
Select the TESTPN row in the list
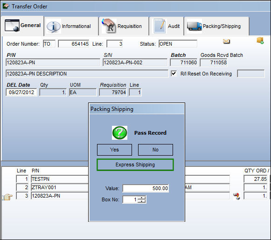[60, 179]
